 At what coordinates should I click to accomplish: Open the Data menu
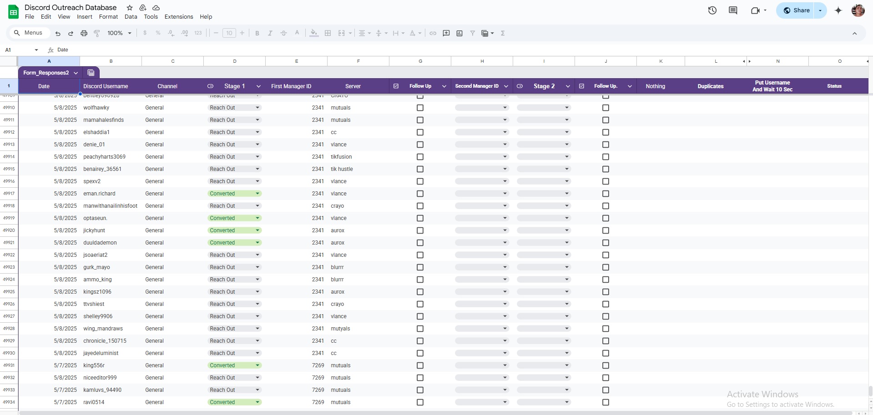131,17
